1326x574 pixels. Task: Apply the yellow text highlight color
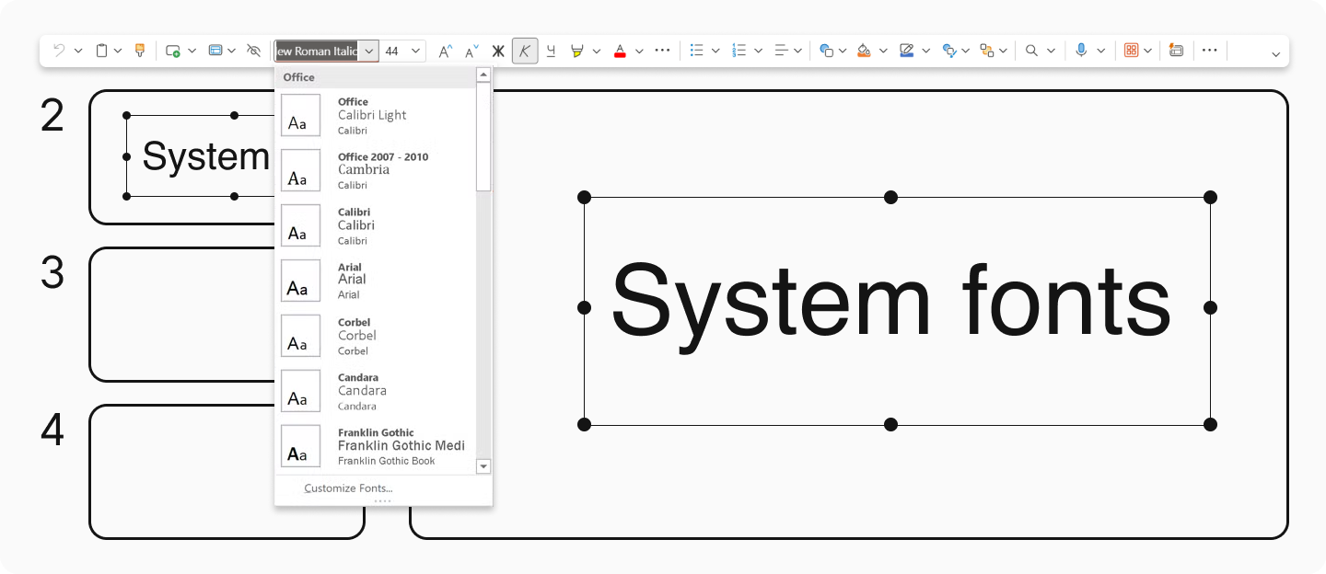(x=577, y=51)
